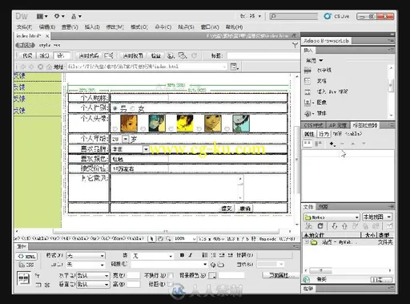The height and width of the screenshot is (304, 410).
Task: Open the 格式(O) menu
Action: pyautogui.click(x=139, y=26)
